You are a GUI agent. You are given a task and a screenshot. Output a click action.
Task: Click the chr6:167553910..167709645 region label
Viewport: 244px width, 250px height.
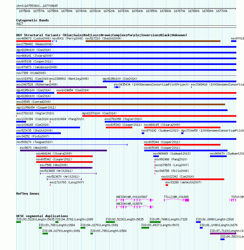(37, 6)
